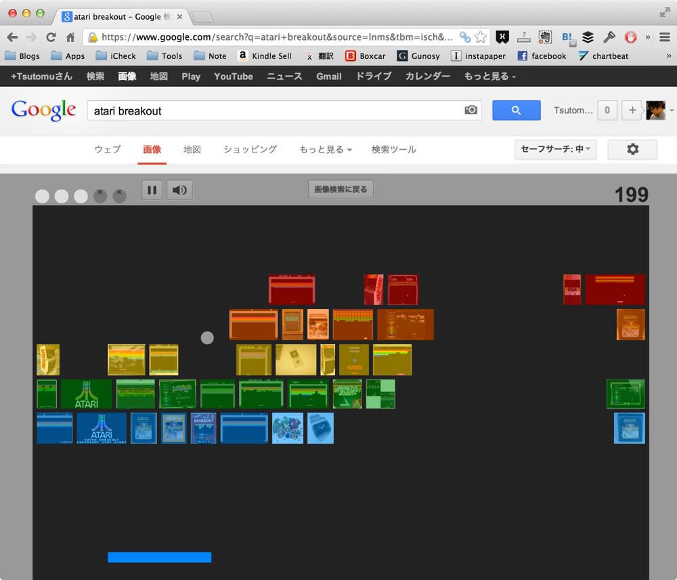Click the atari breakout search field
677x580 pixels.
click(x=276, y=110)
